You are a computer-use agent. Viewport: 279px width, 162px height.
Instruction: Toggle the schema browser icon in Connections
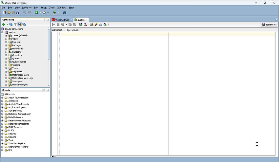coord(20,24)
